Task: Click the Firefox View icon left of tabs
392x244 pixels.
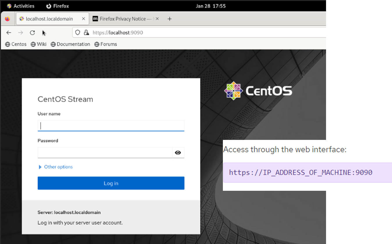Action: (8, 19)
